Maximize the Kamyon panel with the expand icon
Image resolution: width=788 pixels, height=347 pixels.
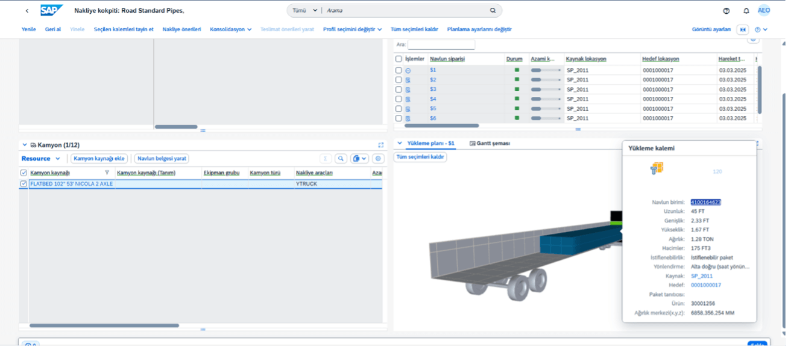tap(380, 145)
